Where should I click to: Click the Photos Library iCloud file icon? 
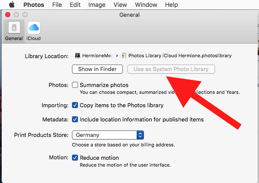coord(124,56)
